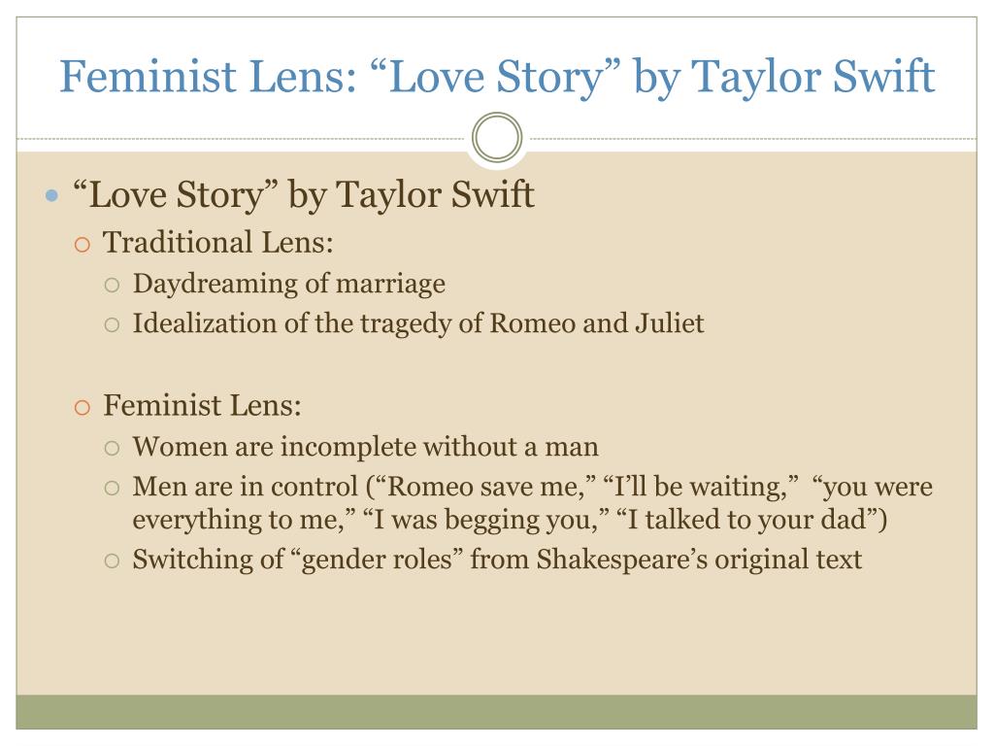Click the decorative circle ornament under the title

pos(497,137)
